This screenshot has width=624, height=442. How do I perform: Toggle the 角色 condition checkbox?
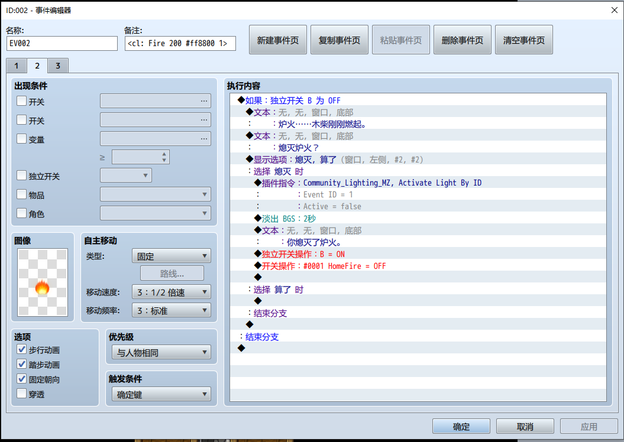pyautogui.click(x=21, y=213)
